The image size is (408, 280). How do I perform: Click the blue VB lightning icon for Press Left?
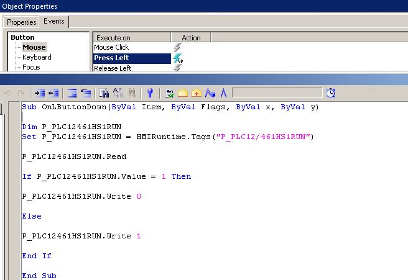pos(178,58)
